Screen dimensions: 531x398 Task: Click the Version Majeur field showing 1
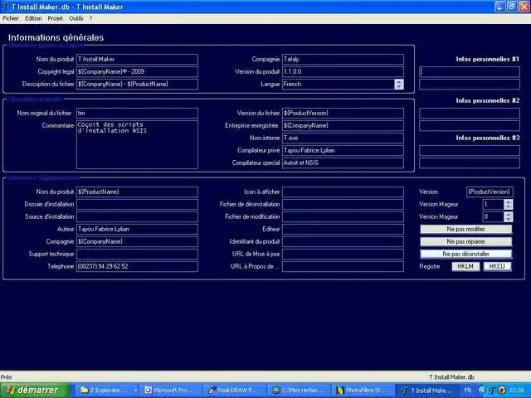pos(493,205)
